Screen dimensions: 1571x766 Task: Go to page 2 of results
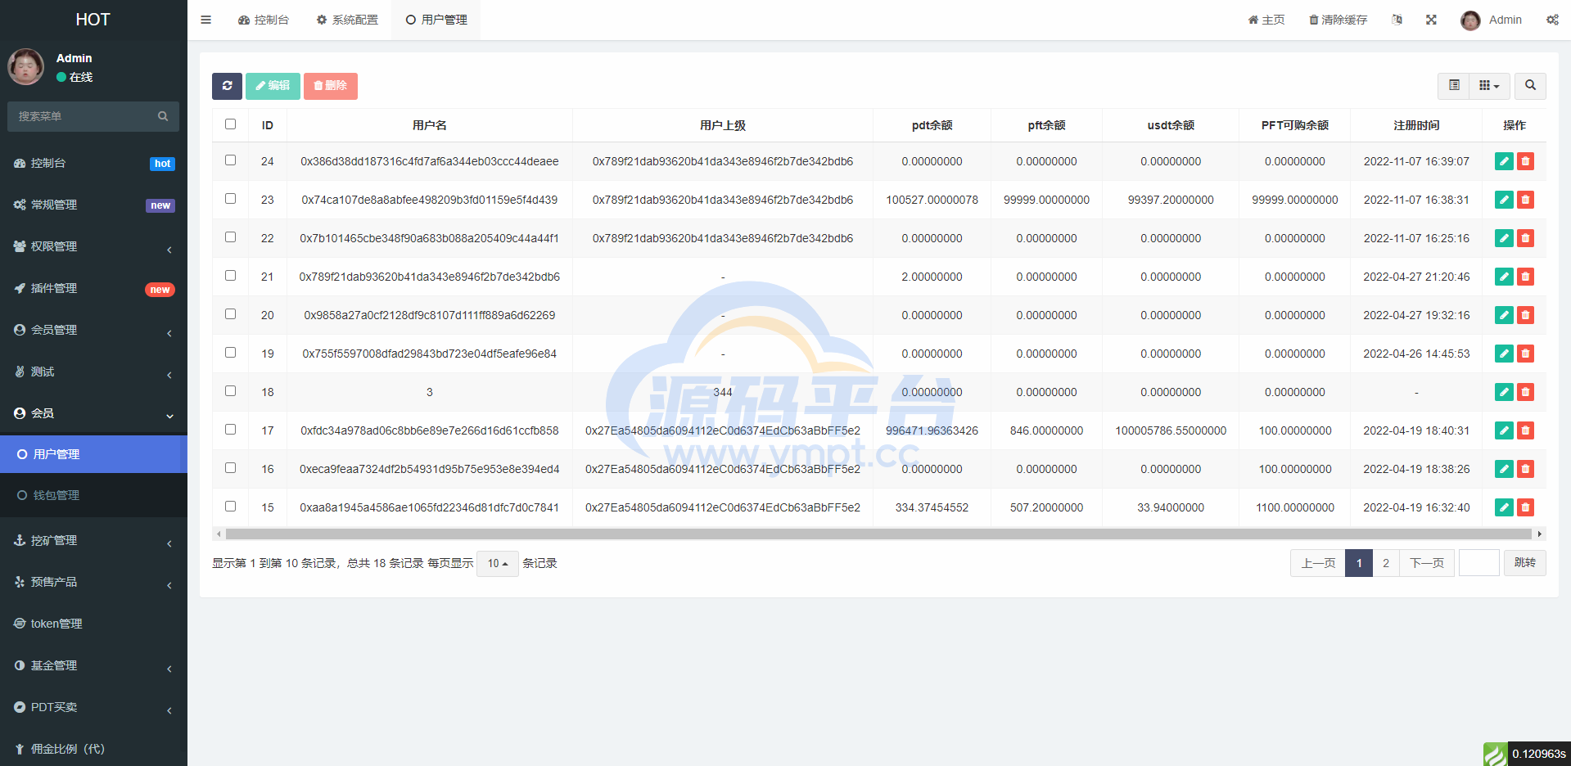point(1386,563)
